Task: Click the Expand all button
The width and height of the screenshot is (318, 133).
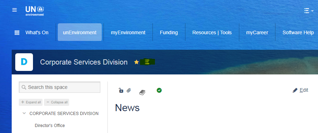Action: coord(30,102)
